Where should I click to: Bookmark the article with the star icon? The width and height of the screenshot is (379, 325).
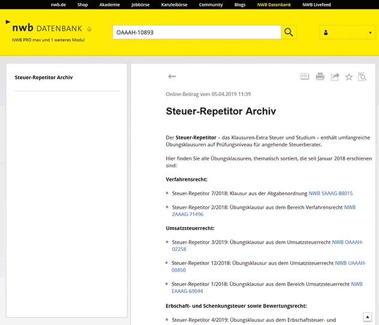click(x=349, y=76)
